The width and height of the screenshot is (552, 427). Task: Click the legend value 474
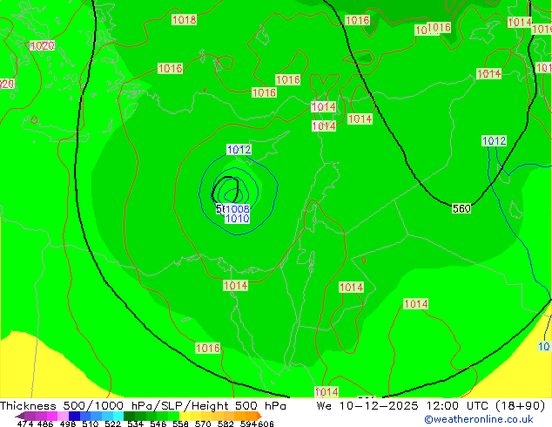pos(25,424)
